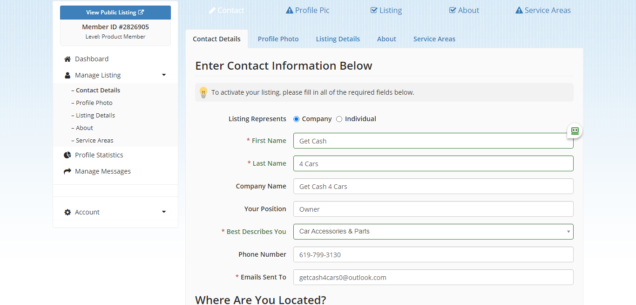The width and height of the screenshot is (636, 305).
Task: Click the View Public Listing button
Action: click(115, 13)
